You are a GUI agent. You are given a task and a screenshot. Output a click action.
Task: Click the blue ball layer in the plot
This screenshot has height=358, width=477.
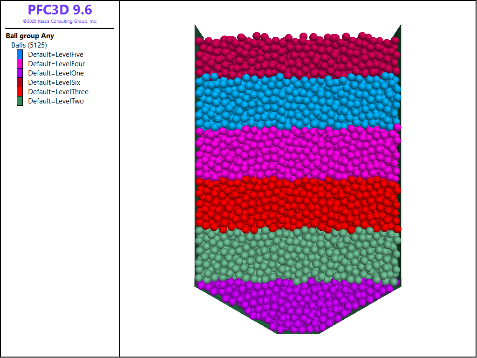(x=297, y=103)
